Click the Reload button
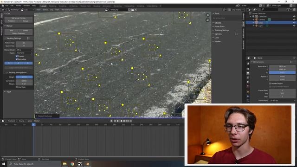 coord(26,21)
